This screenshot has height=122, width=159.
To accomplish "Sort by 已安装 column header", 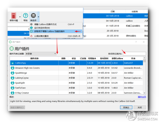I will (83, 58).
